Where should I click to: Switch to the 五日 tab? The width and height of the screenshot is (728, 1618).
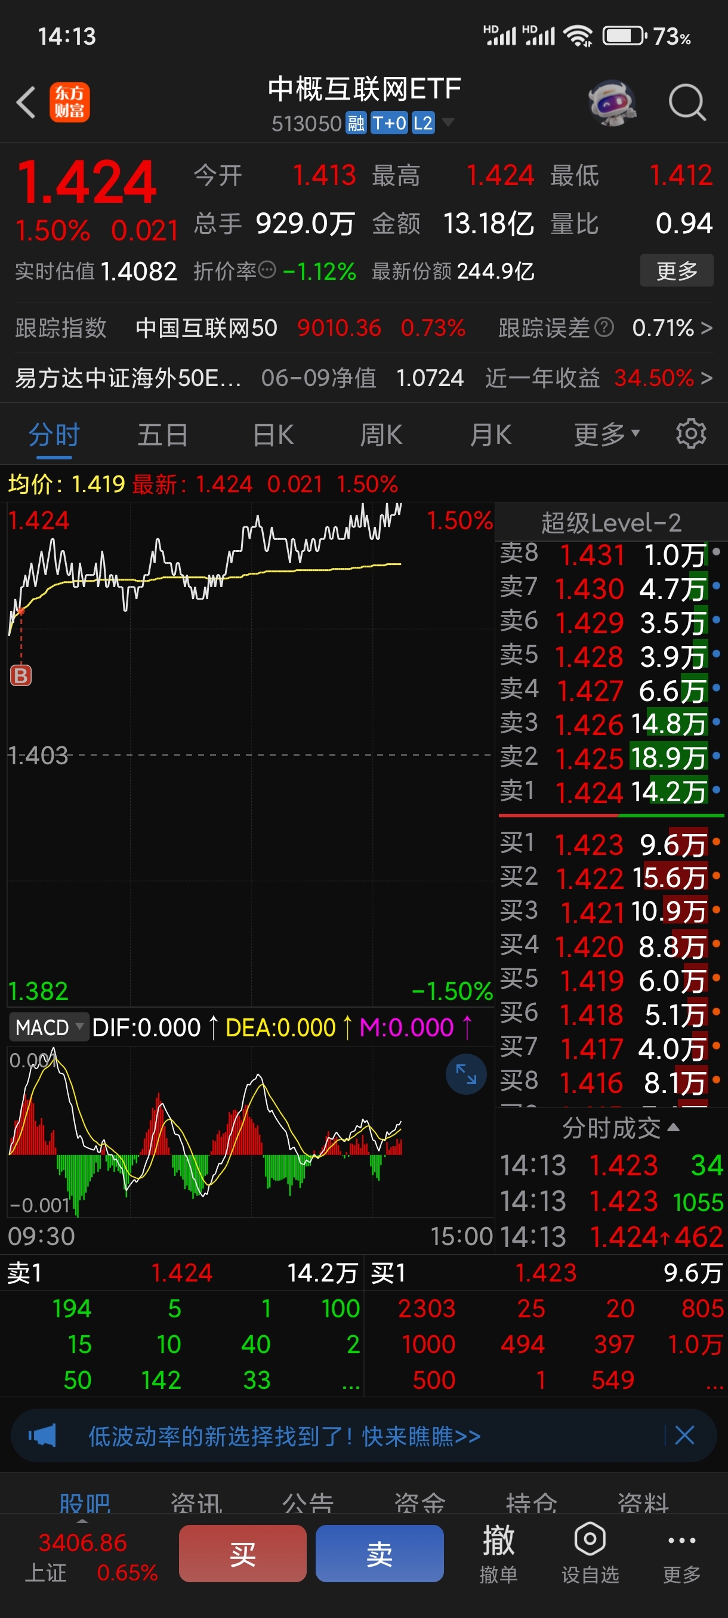[x=163, y=435]
